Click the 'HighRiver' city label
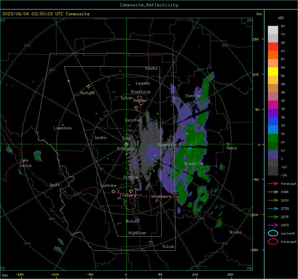The width and height of the screenshot is (298, 279). (x=137, y=233)
